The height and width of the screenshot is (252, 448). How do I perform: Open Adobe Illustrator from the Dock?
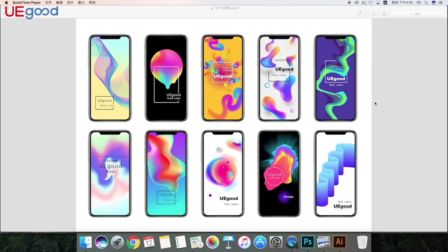(339, 241)
